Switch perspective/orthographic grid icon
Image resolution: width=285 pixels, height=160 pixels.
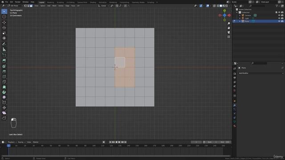(228, 37)
